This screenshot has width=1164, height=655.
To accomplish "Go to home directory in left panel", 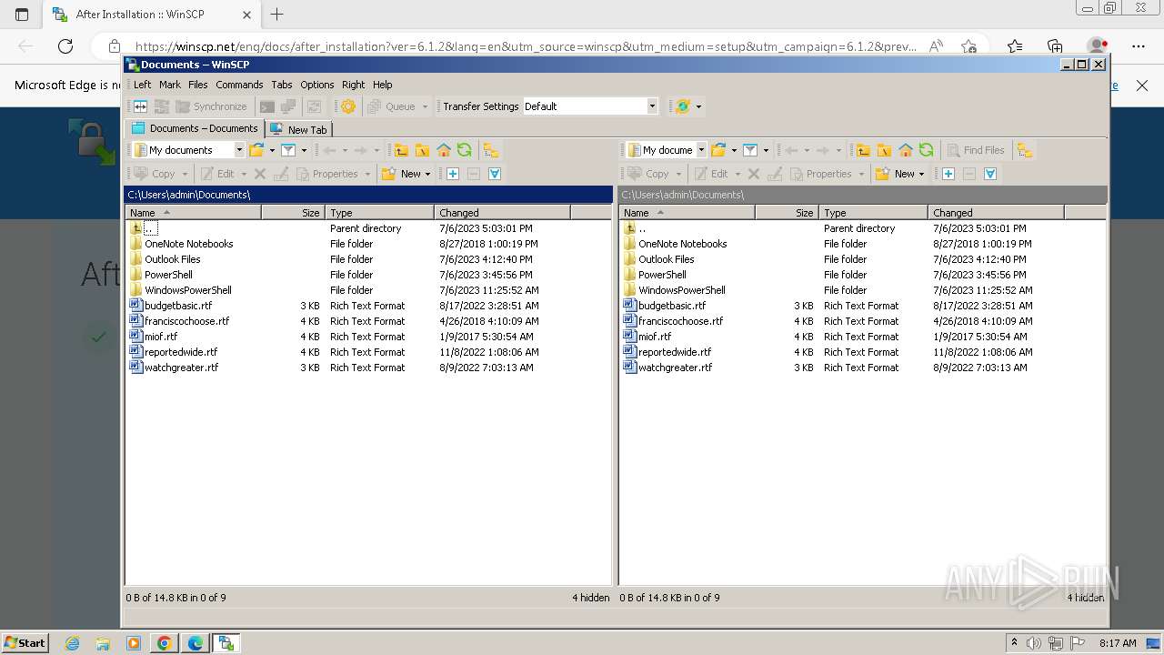I will click(444, 150).
